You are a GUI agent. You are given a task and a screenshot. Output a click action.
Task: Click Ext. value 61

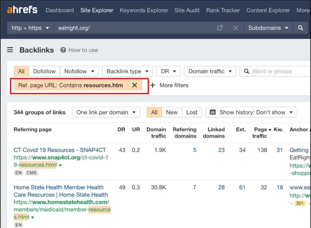[242, 187]
